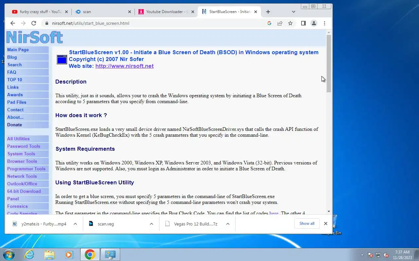Open the tab search chevron
Viewport: 419px width, 261px height.
coord(294,12)
